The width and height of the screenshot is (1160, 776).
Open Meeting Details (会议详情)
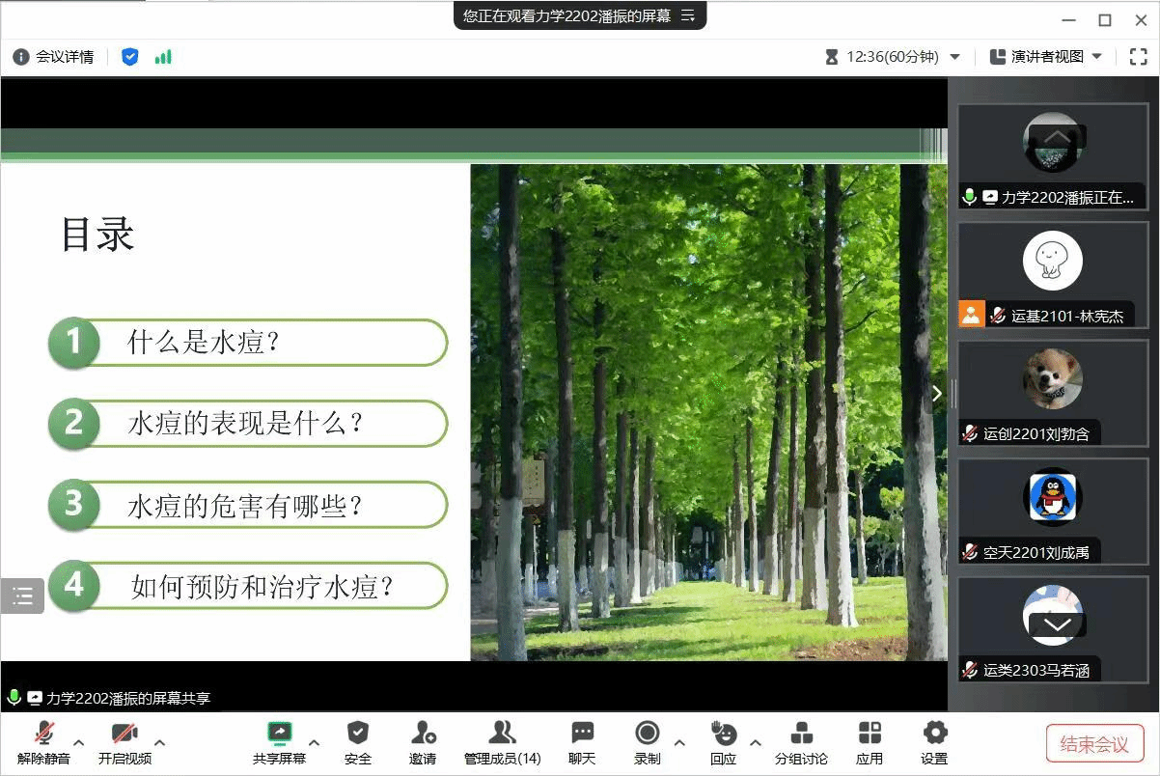click(x=54, y=57)
